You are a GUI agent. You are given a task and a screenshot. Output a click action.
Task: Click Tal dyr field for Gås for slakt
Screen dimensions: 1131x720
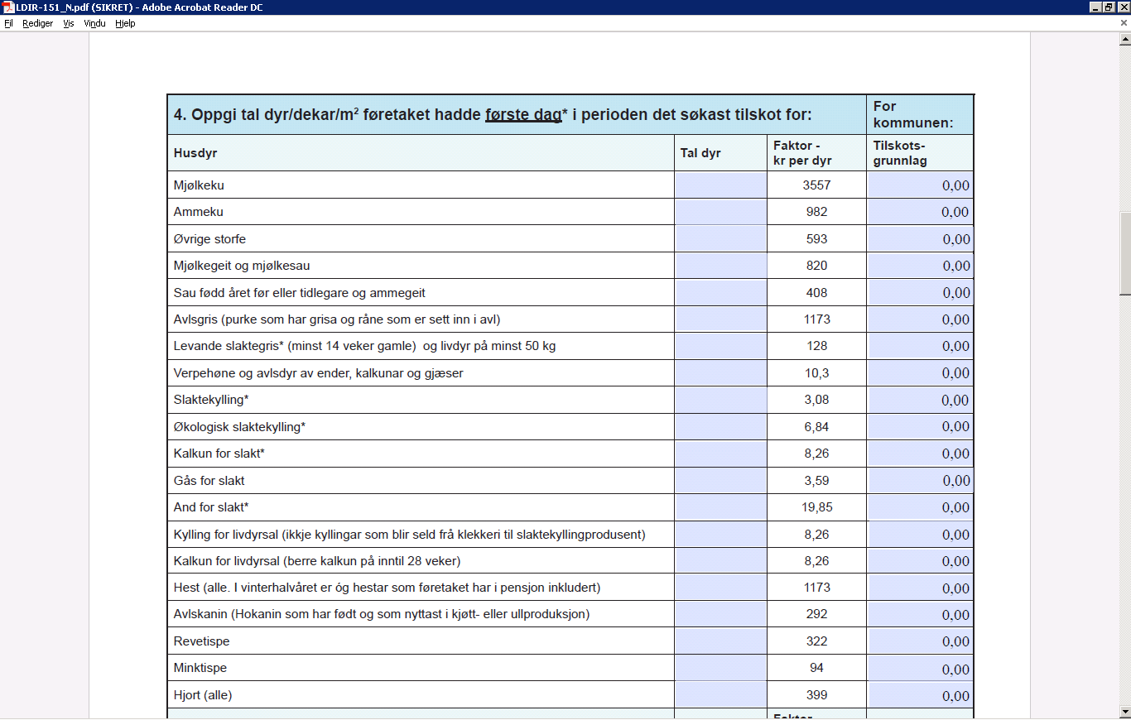[720, 481]
